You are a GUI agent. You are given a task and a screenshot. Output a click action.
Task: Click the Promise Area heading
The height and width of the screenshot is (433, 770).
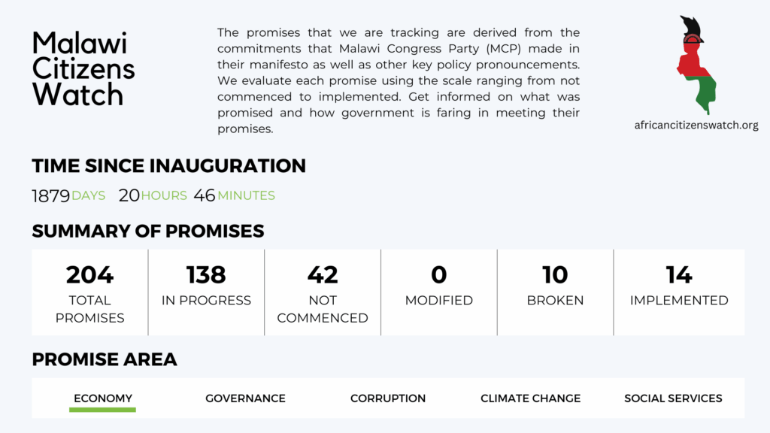click(104, 359)
